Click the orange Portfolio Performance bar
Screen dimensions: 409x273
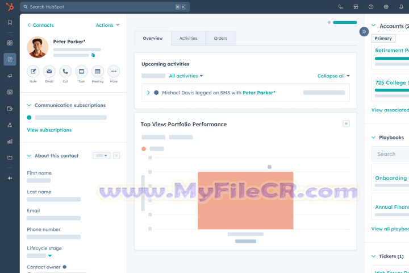pos(245,200)
